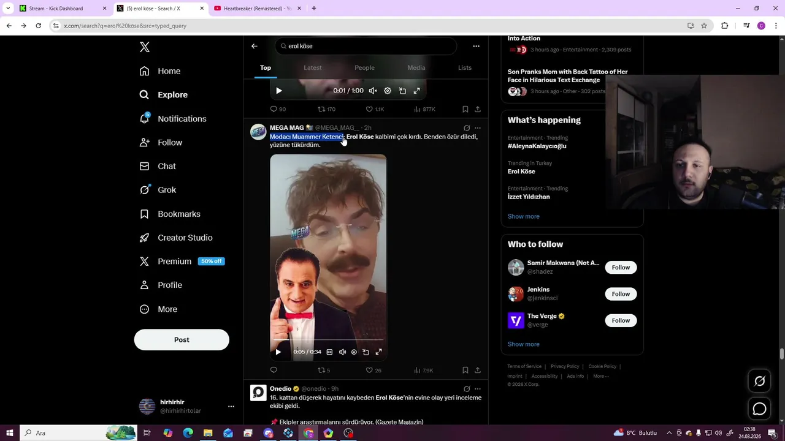
Task: Mute the MEGA MAG video sound
Action: (x=342, y=352)
